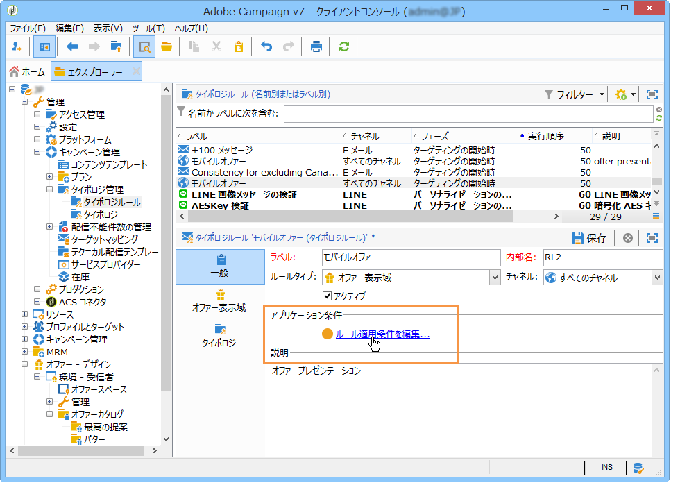
Task: Select the Consistency for excluding Cana… row
Action: pos(414,172)
